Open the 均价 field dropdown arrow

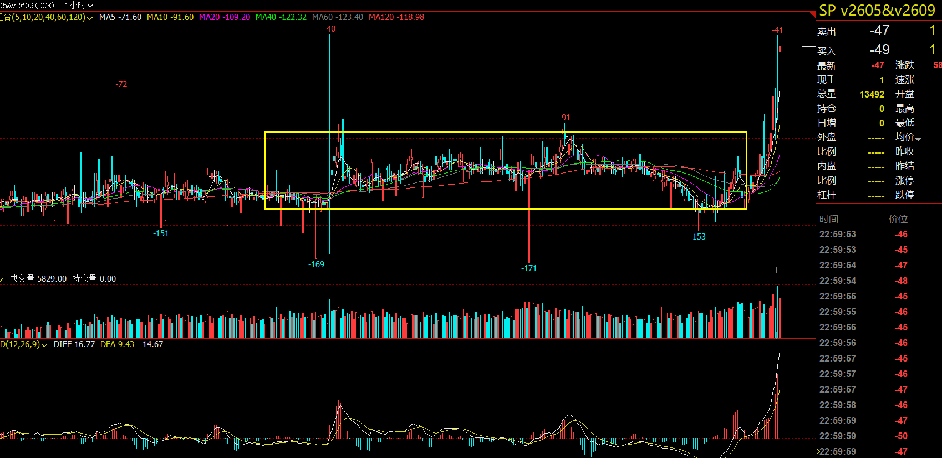[x=918, y=139]
